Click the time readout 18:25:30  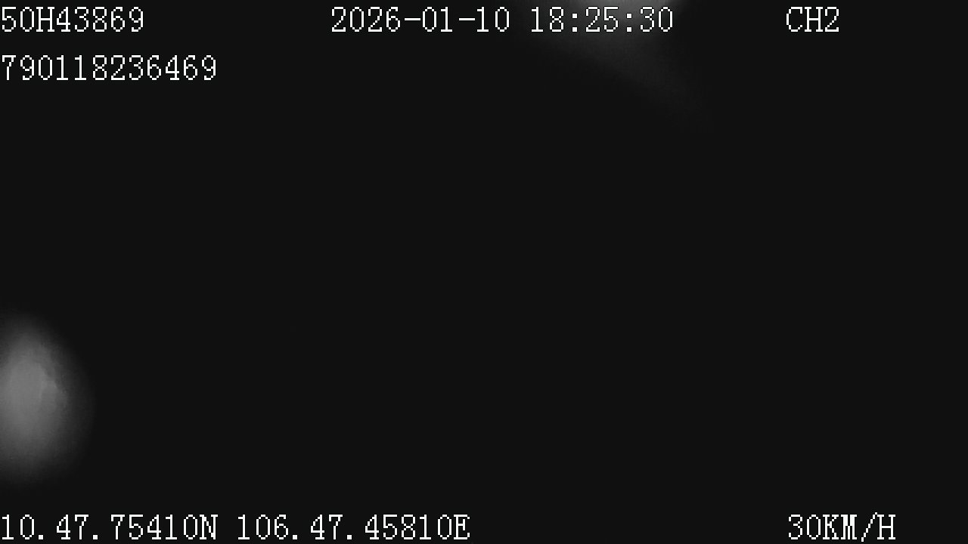click(601, 20)
